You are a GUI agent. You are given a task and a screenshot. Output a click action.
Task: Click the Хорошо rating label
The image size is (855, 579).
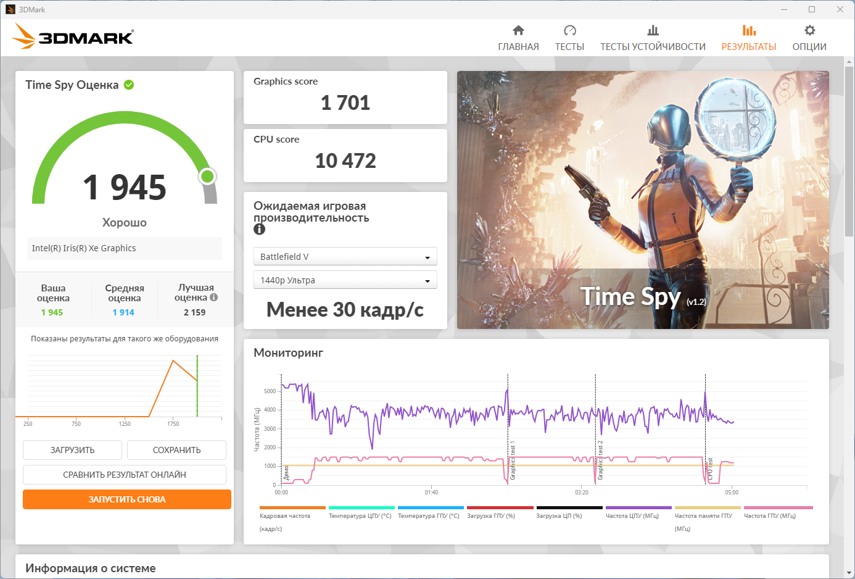point(125,223)
